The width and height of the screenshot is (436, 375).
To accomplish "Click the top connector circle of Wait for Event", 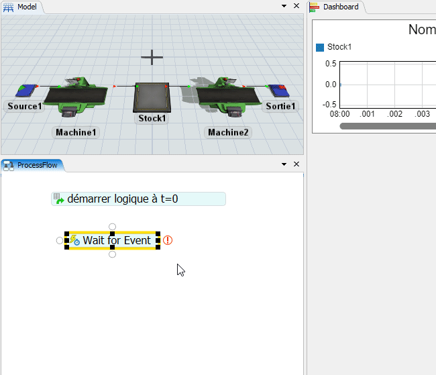I will click(113, 227).
